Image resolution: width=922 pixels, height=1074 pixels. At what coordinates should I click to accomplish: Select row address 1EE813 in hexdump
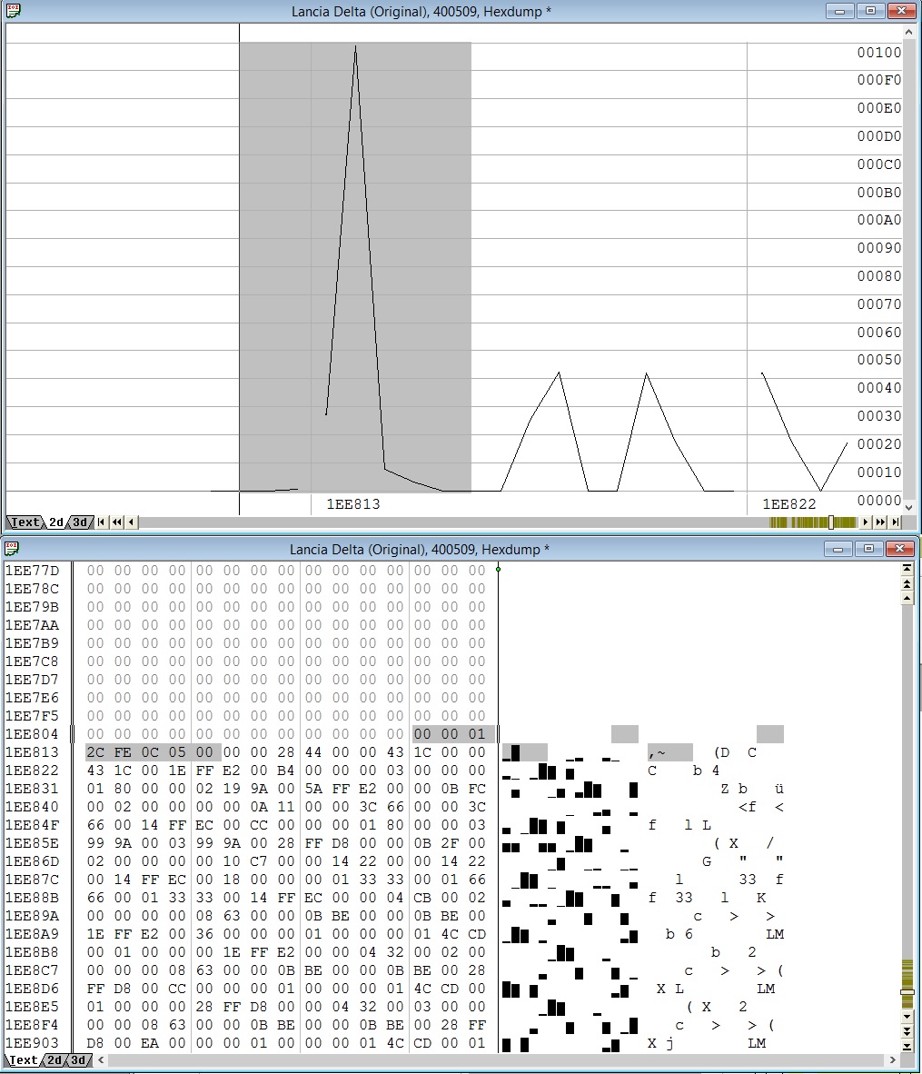pos(32,752)
